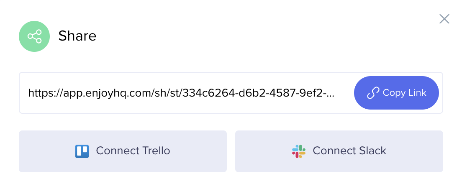Click the ellipsis ending the truncated link
Image resolution: width=462 pixels, height=189 pixels.
pos(331,93)
